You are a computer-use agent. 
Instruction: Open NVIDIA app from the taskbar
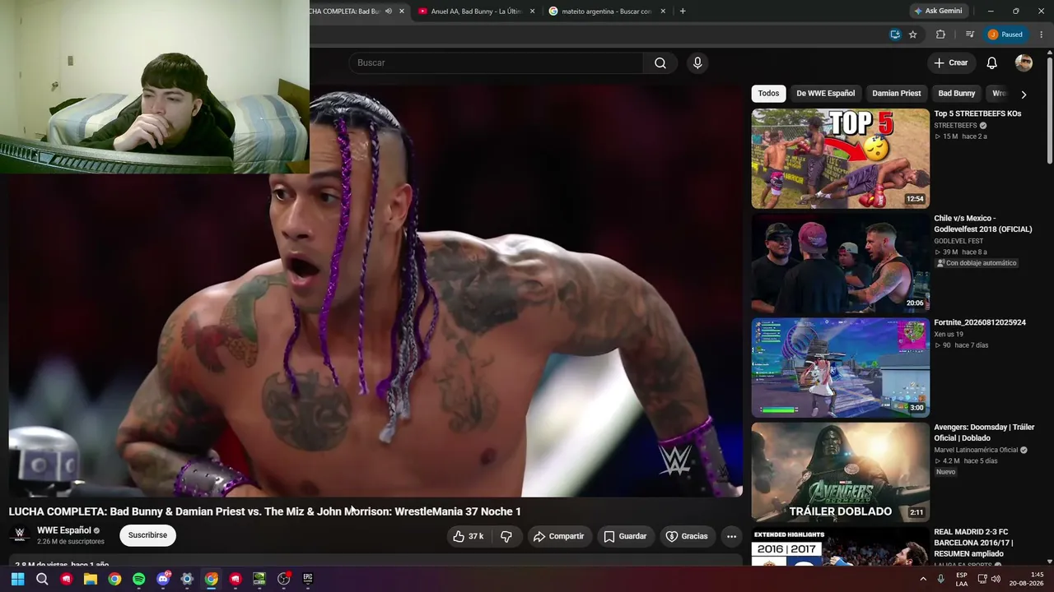coord(259,579)
